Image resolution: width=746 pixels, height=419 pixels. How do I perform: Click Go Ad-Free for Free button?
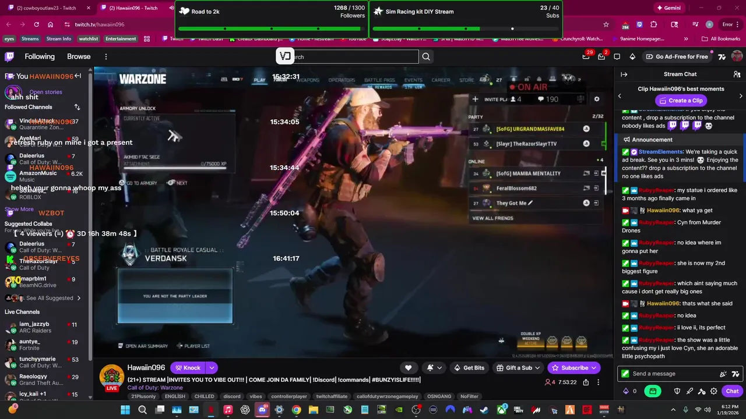pos(677,56)
